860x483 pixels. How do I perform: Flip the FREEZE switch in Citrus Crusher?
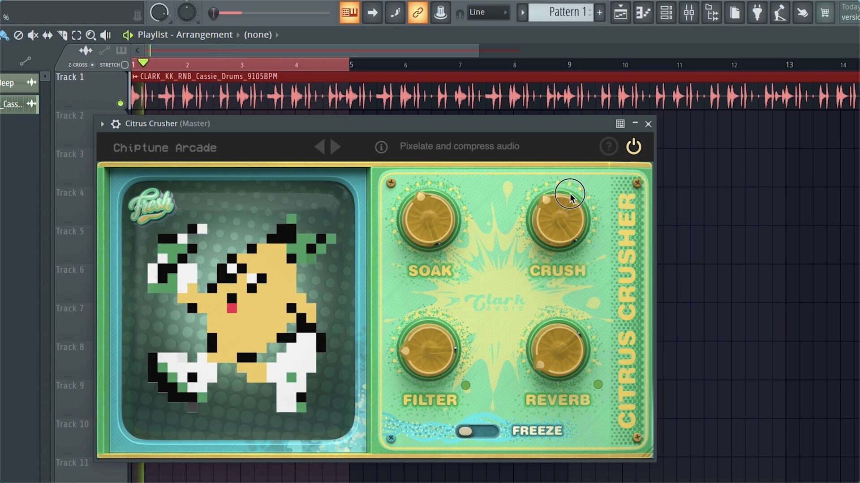(x=477, y=431)
